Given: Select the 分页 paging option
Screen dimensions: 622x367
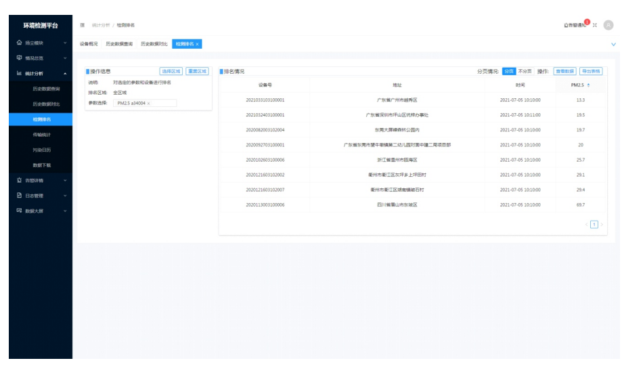Looking at the screenshot, I should point(508,71).
